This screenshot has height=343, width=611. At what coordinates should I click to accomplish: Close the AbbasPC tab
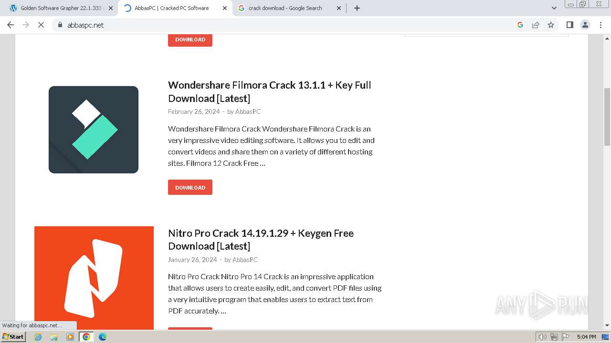click(225, 8)
